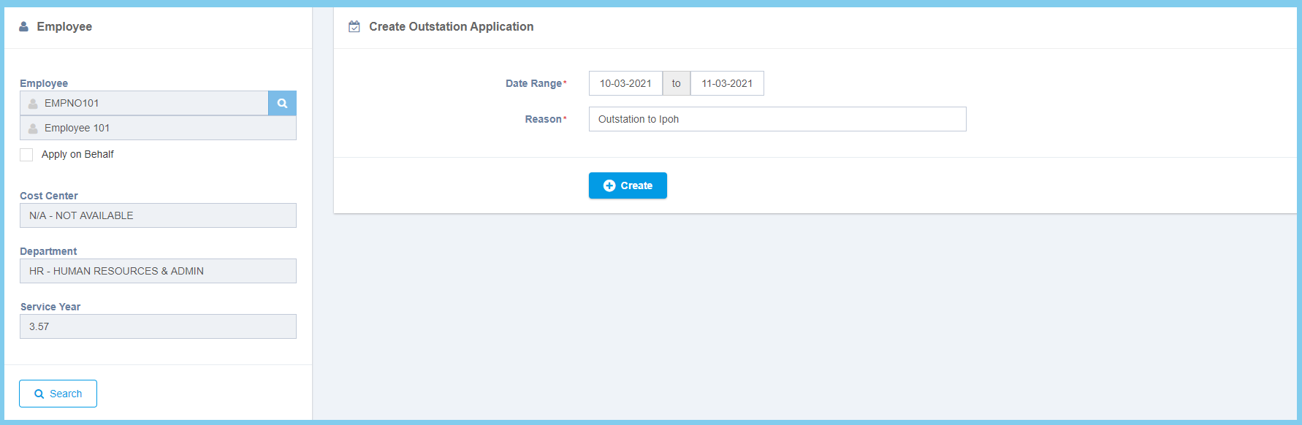Open the end date picker showing 11-03-2021
Screen dimensions: 1302x425
pos(727,83)
